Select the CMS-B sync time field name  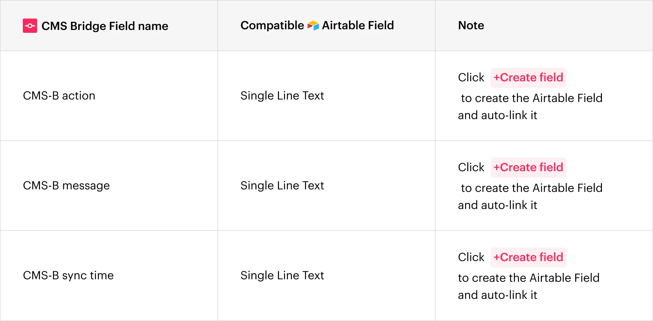pos(68,275)
